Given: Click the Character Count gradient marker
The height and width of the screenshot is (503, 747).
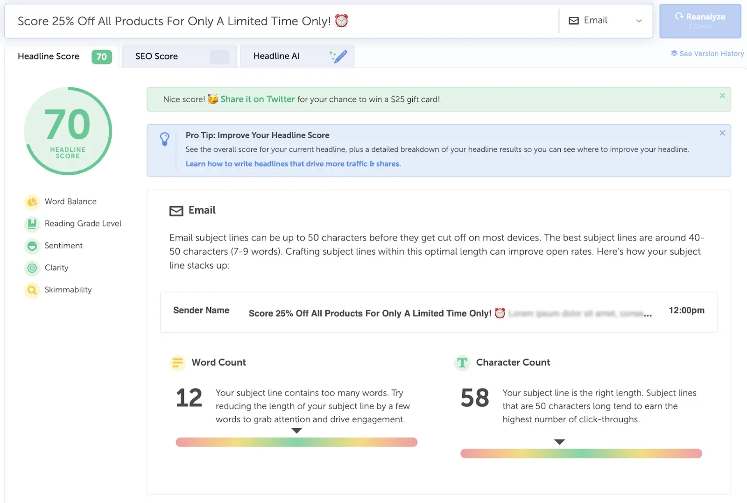Looking at the screenshot, I should (559, 442).
